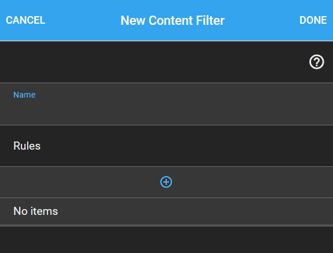Click the blue header bar beside the title

click(x=261, y=20)
